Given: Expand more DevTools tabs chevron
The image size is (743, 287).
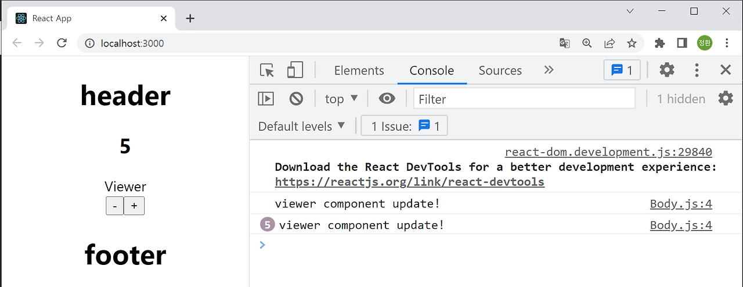Looking at the screenshot, I should pyautogui.click(x=549, y=70).
